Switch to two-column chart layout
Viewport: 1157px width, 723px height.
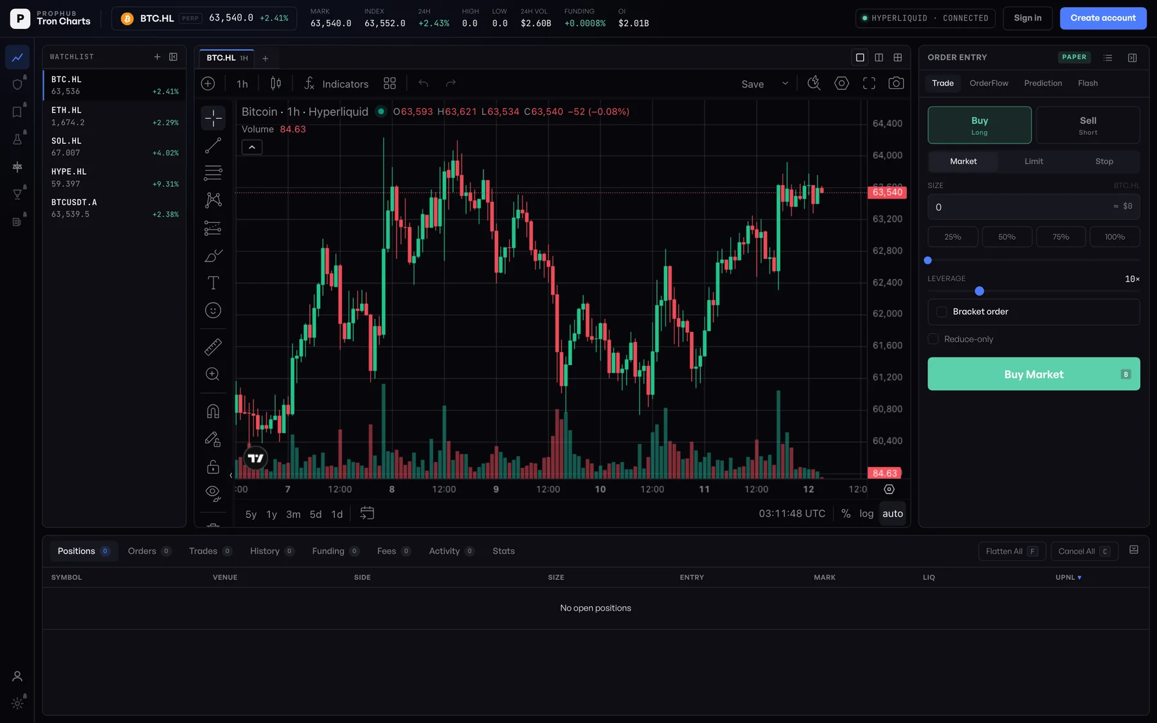coord(879,57)
